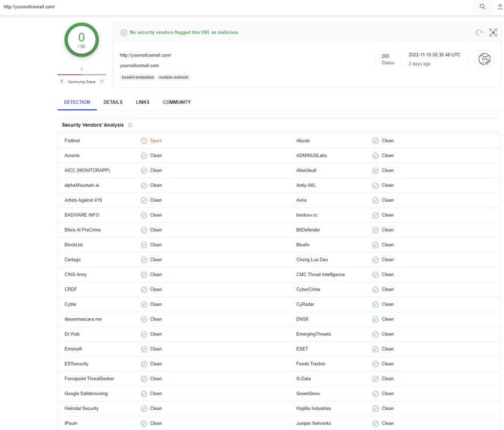Click the Security Vendors' Analysis heading

pyautogui.click(x=93, y=125)
